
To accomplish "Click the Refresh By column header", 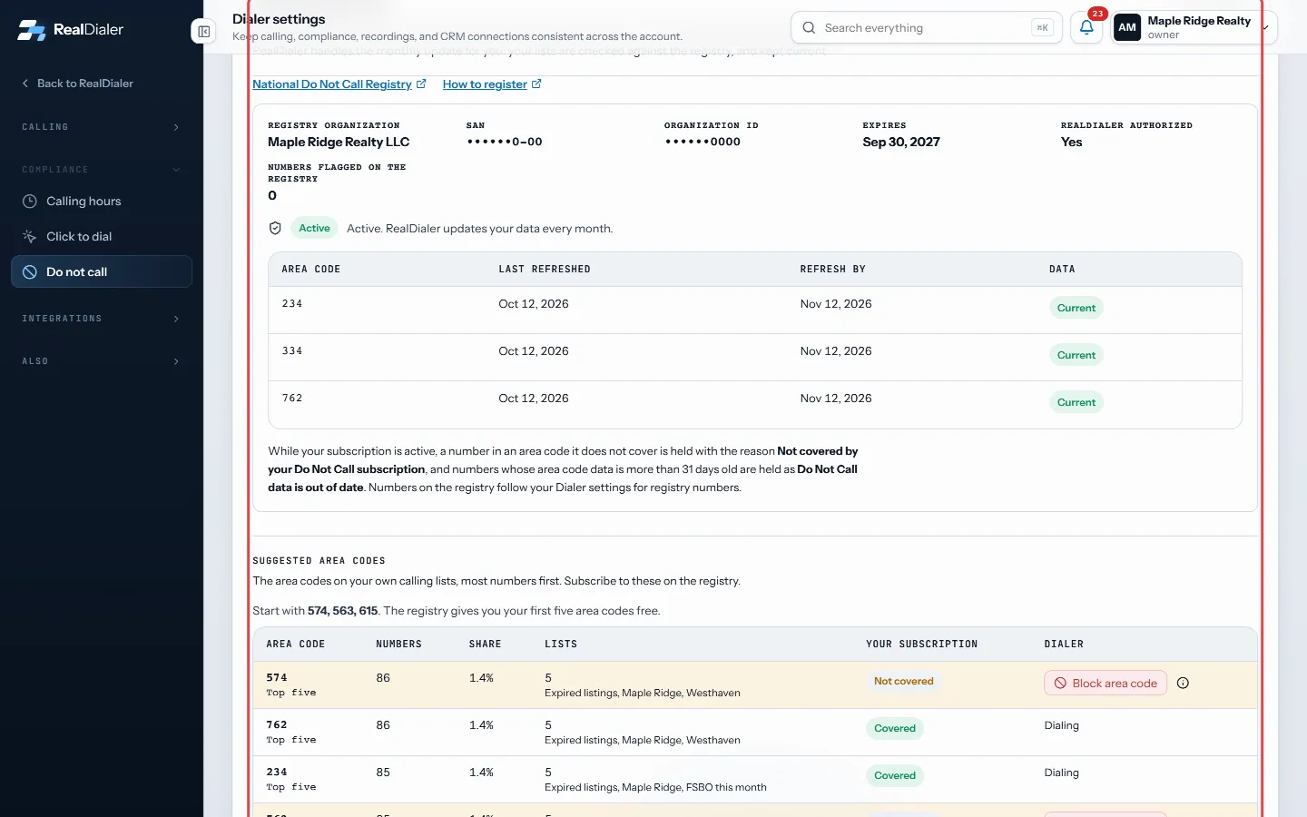I will (833, 270).
